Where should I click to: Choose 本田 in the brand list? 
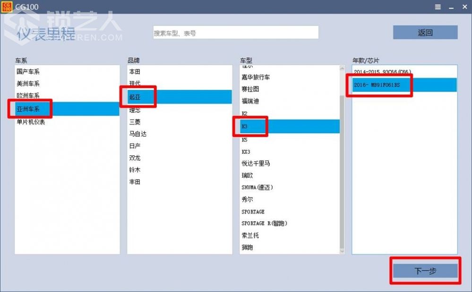[x=180, y=72]
